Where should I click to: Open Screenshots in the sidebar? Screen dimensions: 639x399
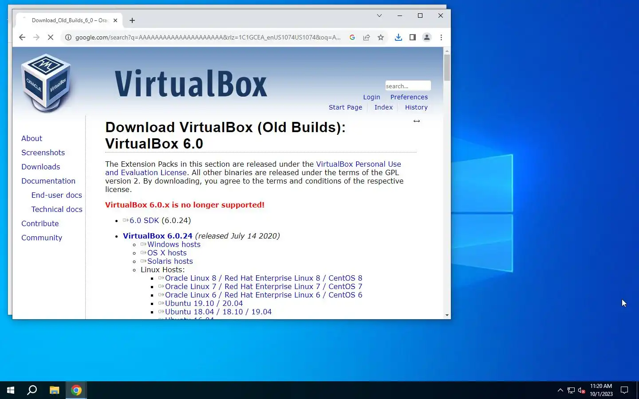(x=43, y=153)
